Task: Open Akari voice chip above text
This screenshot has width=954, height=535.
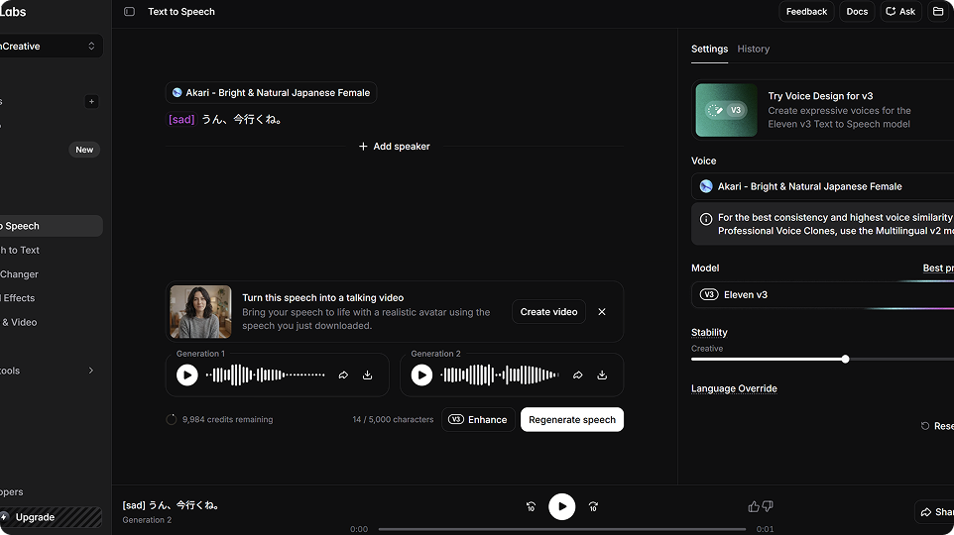Action: 271,92
